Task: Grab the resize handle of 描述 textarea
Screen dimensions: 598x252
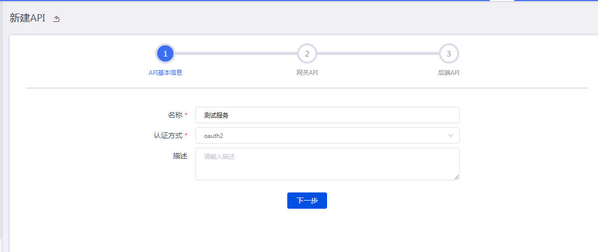Action: [457, 177]
